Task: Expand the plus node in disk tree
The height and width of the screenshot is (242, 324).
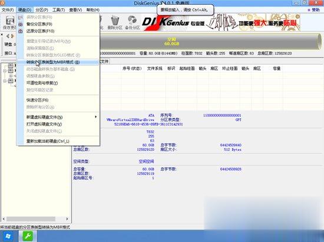Action: 11,76
